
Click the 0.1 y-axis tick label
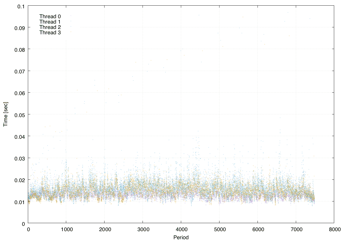click(21, 6)
